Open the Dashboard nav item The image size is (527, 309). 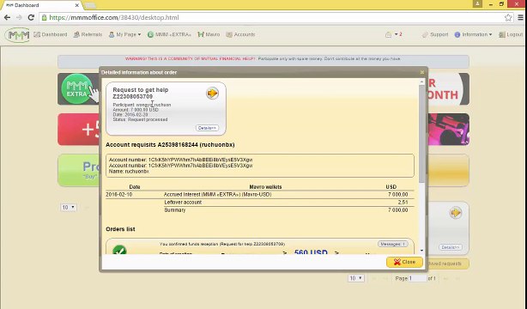click(51, 34)
